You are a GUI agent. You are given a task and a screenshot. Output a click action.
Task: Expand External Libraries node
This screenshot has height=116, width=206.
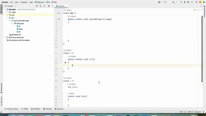(x=5, y=37)
